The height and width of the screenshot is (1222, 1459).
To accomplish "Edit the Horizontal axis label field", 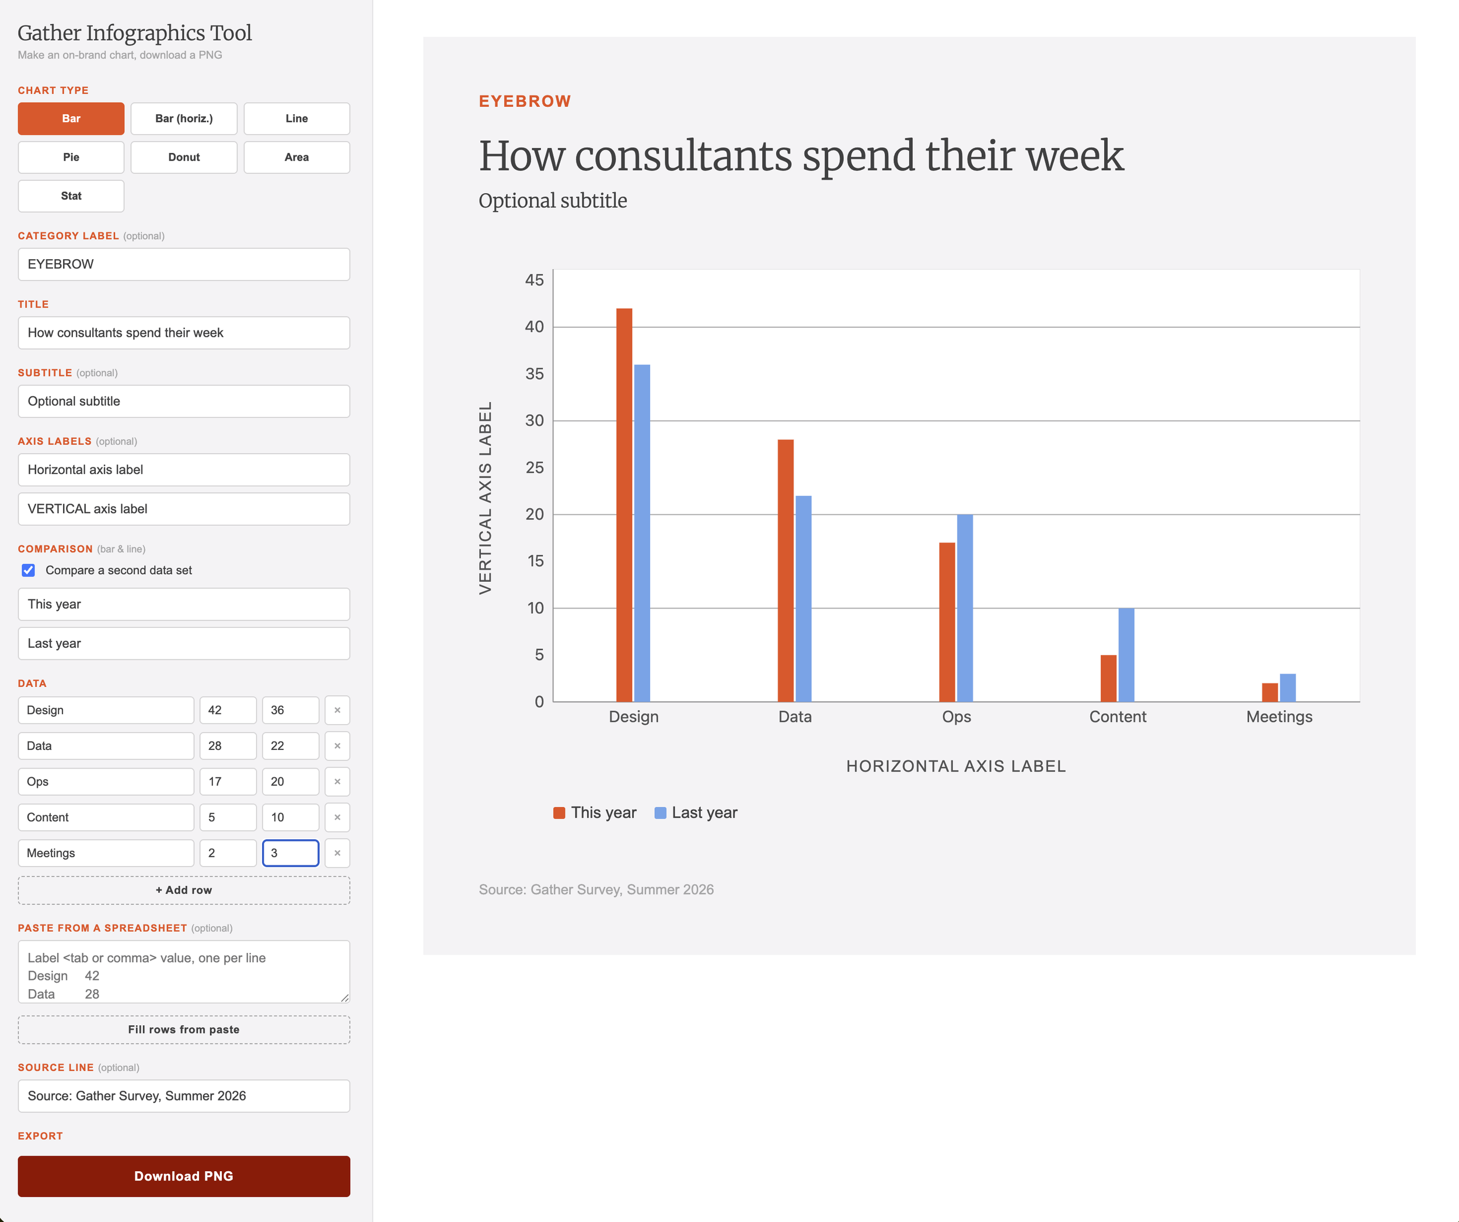I will pos(184,470).
